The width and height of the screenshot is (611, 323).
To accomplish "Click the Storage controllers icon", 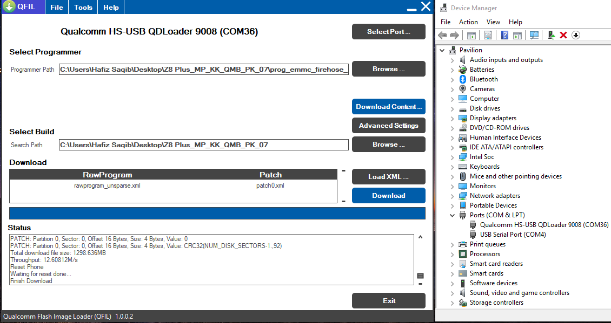I will click(462, 303).
